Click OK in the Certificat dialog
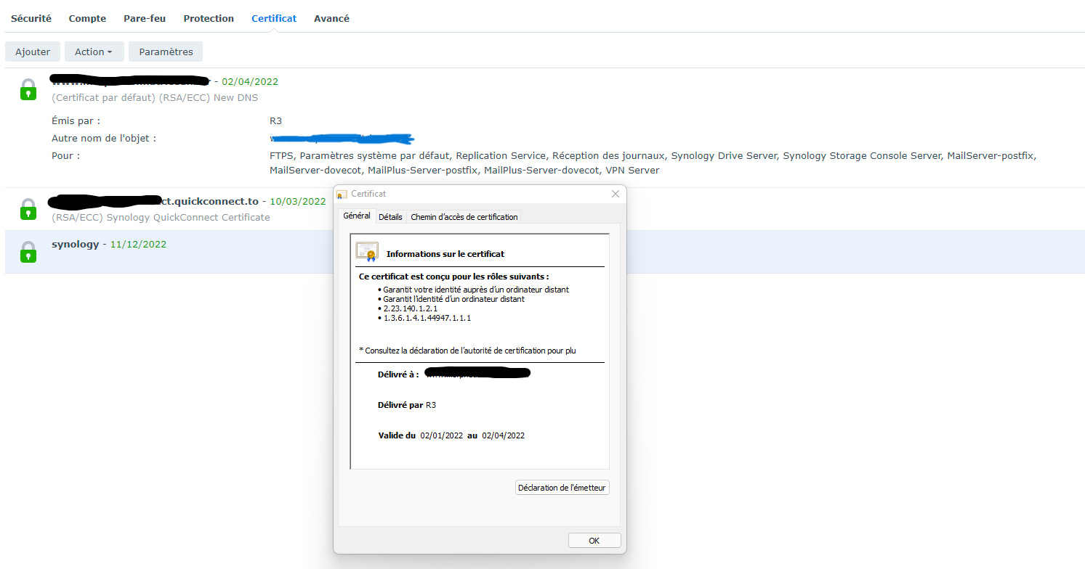Viewport: 1085px width, 569px height. click(594, 541)
